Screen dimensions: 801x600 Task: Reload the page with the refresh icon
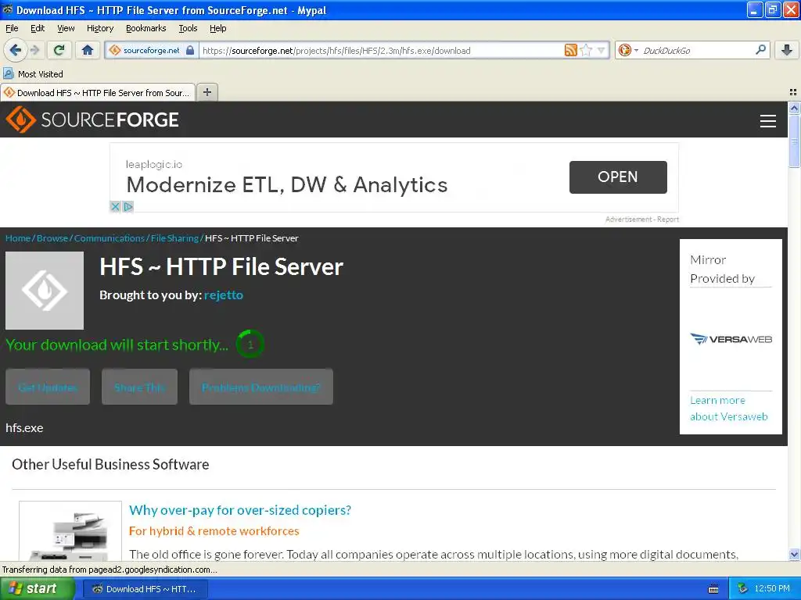(x=59, y=50)
